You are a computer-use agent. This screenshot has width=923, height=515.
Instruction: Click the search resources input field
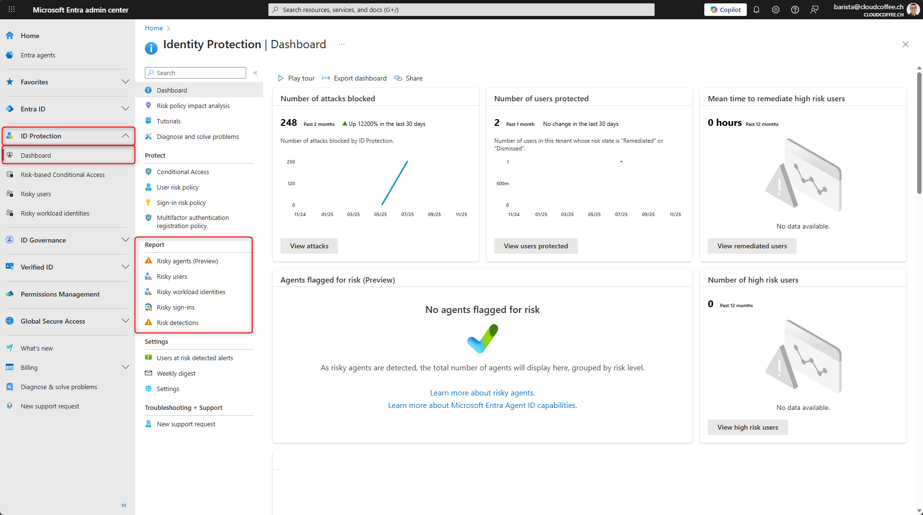point(461,9)
